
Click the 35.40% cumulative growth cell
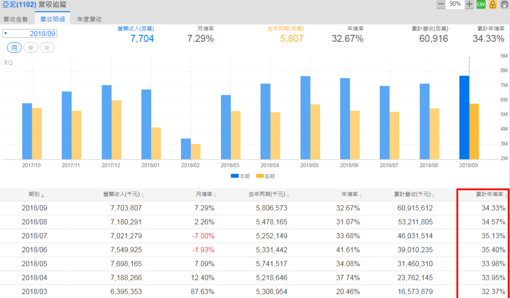pos(494,250)
